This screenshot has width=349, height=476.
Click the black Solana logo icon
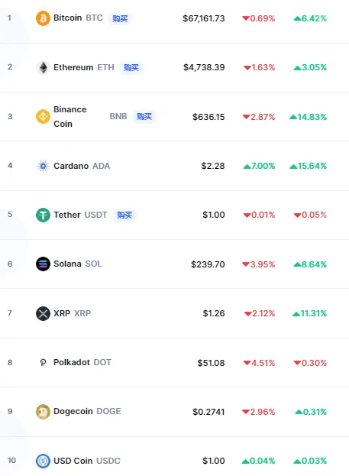(x=43, y=264)
